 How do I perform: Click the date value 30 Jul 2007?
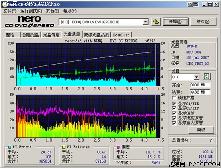tap(198, 58)
